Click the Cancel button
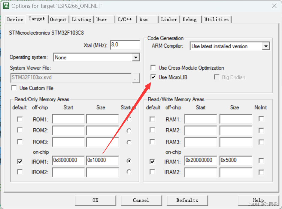This screenshot has width=282, height=209. pyautogui.click(x=141, y=200)
